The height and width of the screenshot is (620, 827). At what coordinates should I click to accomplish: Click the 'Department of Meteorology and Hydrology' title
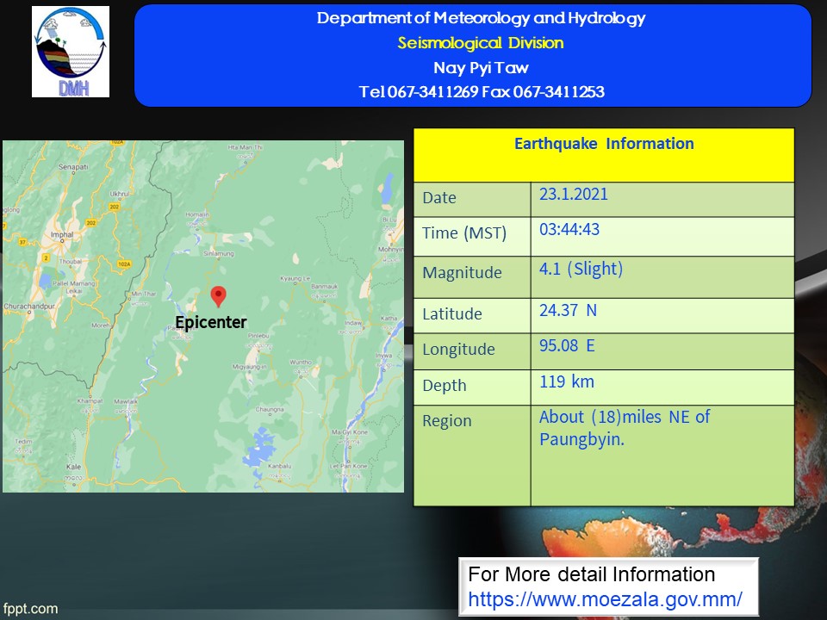coord(481,18)
